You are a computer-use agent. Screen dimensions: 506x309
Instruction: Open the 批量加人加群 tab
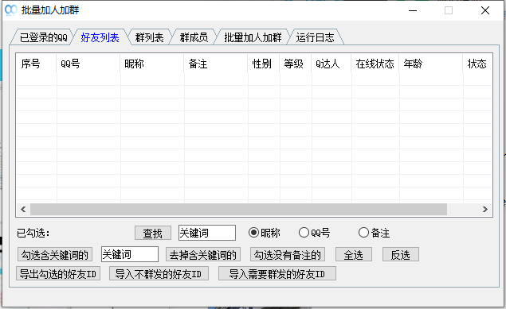click(x=253, y=37)
